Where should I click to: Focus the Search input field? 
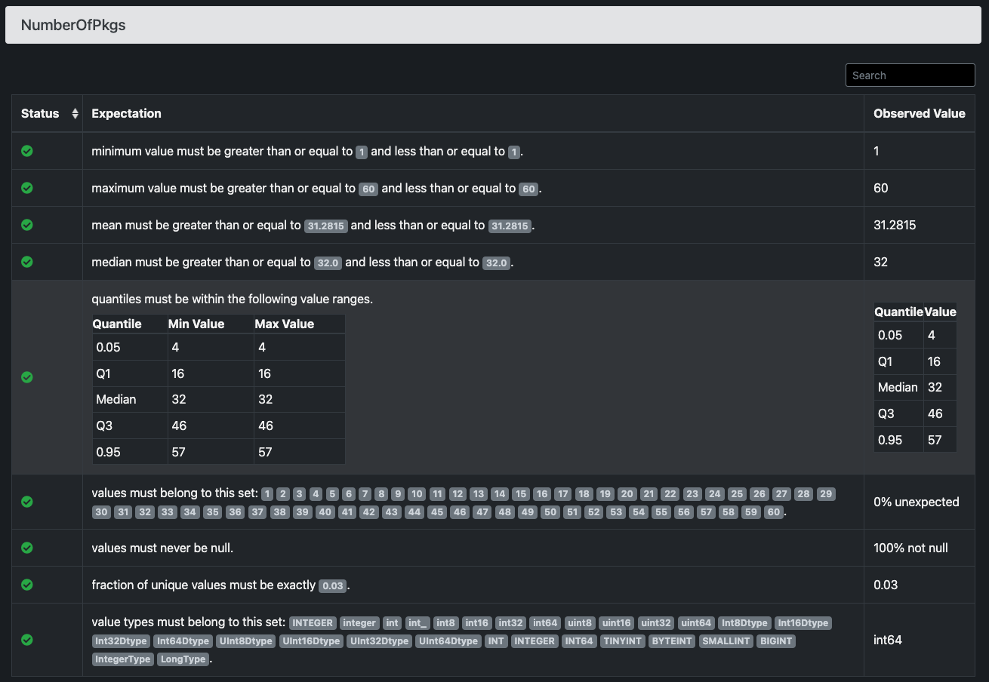pos(910,75)
